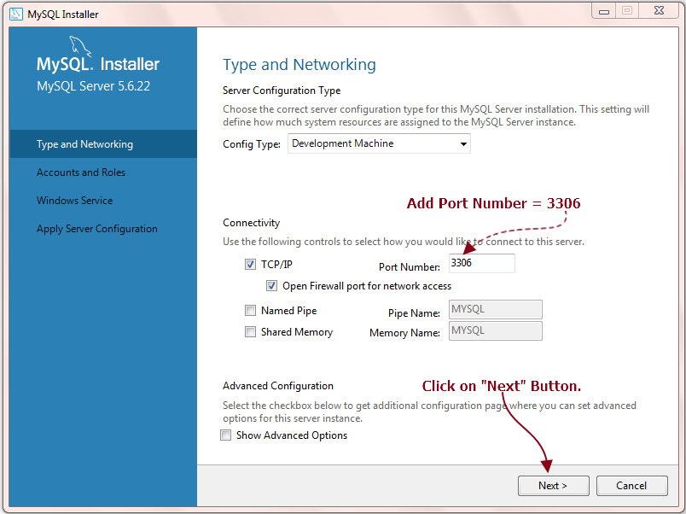This screenshot has height=514, width=686.
Task: Click the Connectivity section label
Action: click(x=251, y=223)
